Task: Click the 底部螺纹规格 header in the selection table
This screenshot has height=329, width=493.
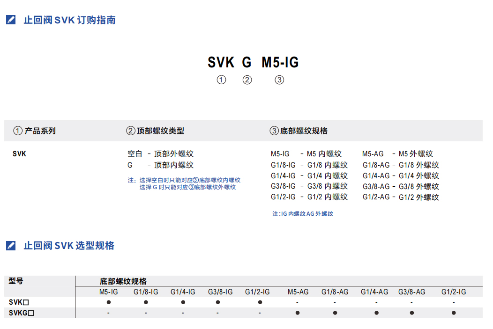Action: (x=123, y=281)
